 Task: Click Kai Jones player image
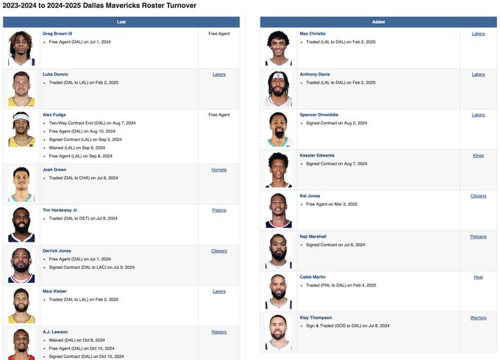pos(279,211)
